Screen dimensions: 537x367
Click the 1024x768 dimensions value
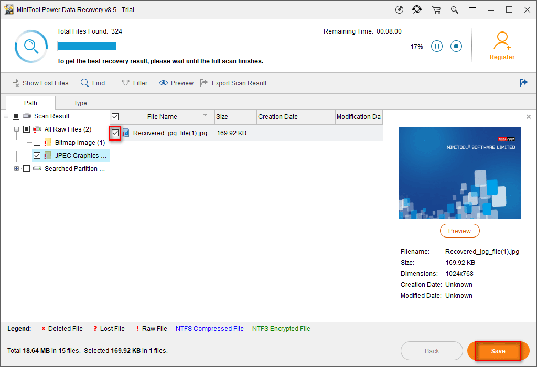tap(459, 274)
